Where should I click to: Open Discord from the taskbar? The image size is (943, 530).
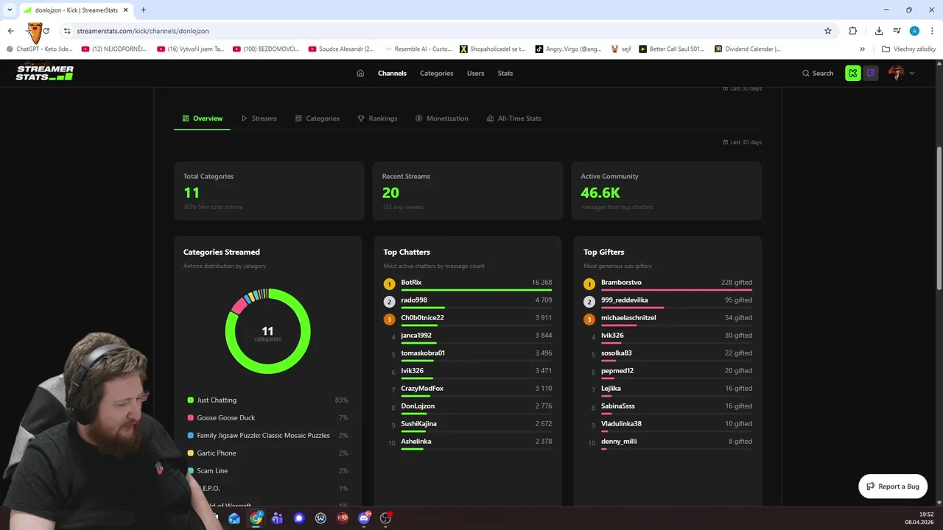[x=364, y=518]
